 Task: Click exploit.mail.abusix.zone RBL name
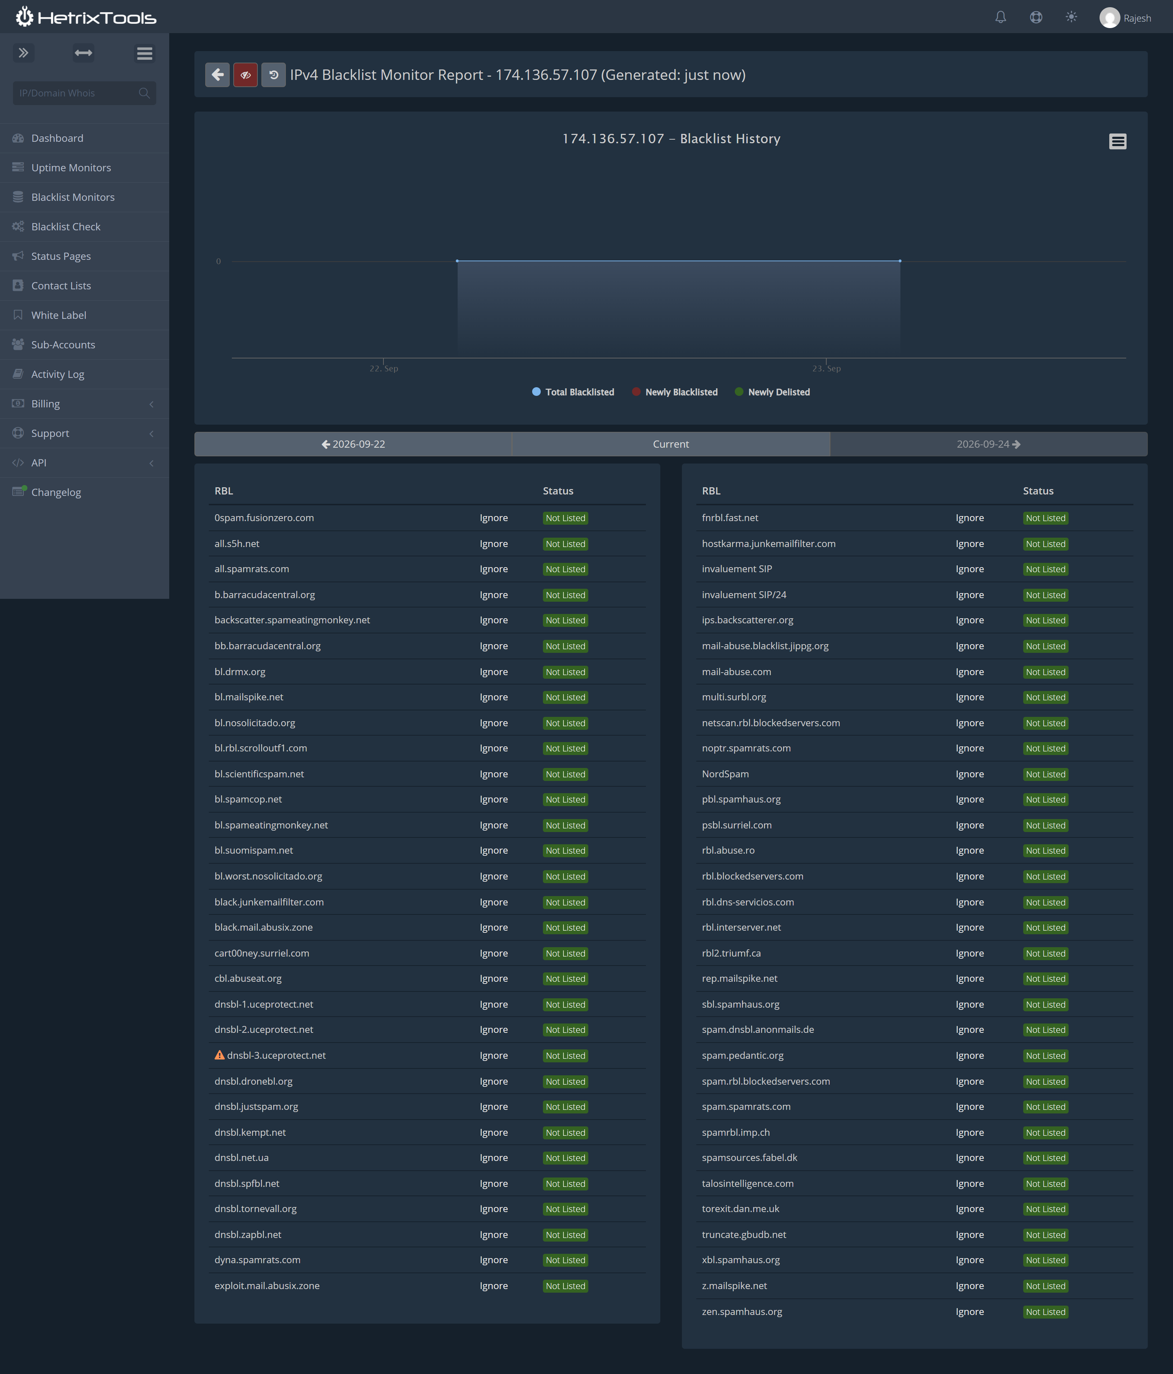pos(267,1286)
